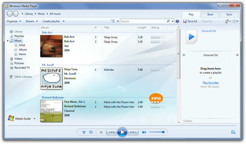Collapse the Music tree node
This screenshot has width=246, height=144.
coord(7,41)
